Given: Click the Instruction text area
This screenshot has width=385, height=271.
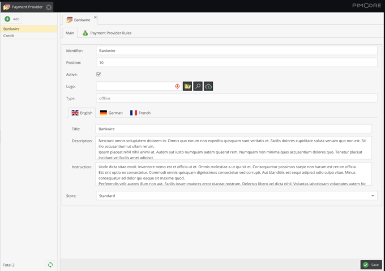Looking at the screenshot, I should point(233,174).
